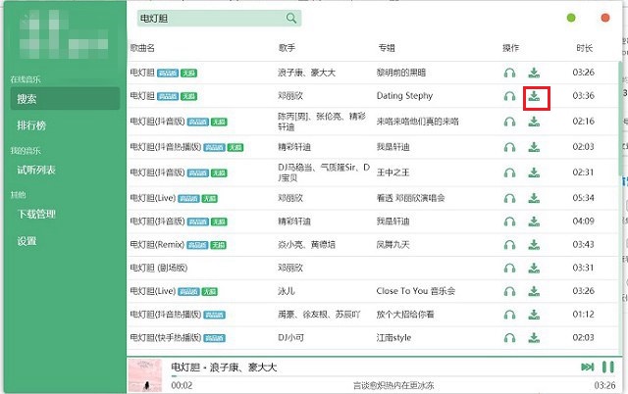Download 电灯胆 by 浪子康、豪大大
This screenshot has width=628, height=394.
[x=534, y=73]
